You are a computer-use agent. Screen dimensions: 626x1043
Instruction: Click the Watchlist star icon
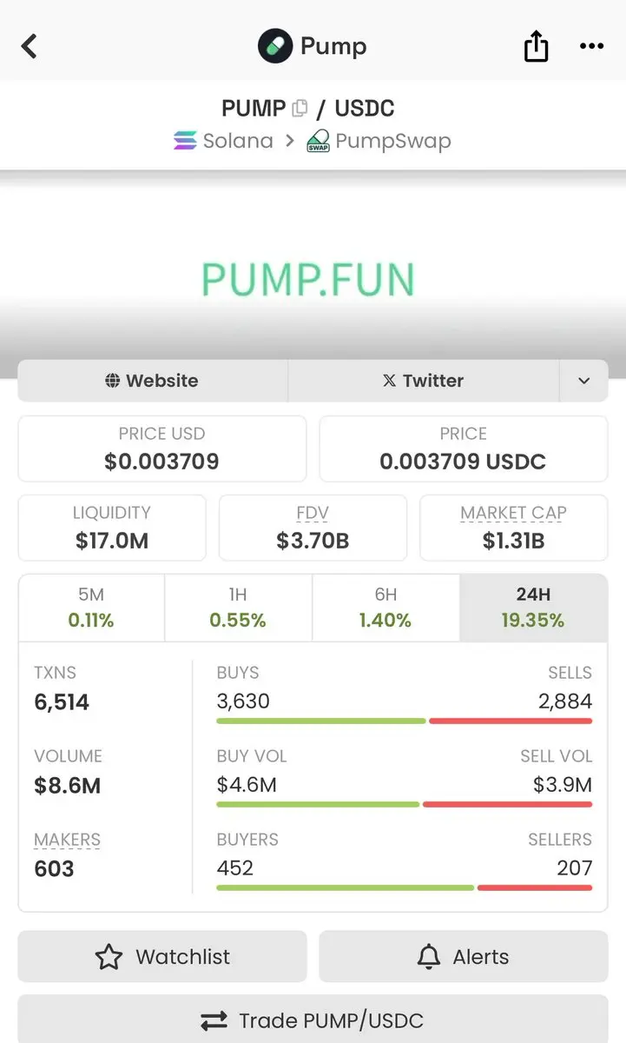pos(109,957)
